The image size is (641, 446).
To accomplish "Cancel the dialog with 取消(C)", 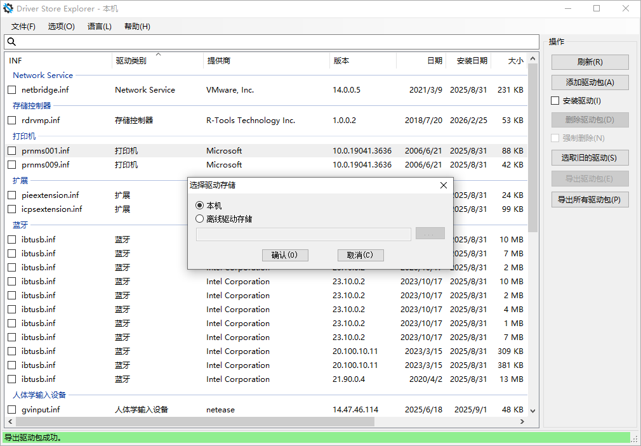I will coord(360,255).
